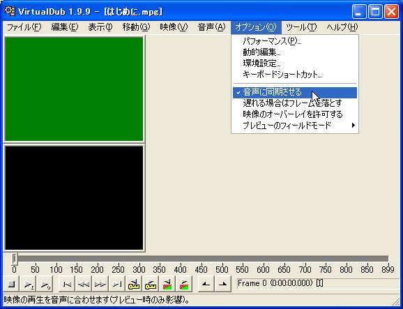
Task: Click the VirtualDub title bar gear icon
Action: (x=10, y=11)
